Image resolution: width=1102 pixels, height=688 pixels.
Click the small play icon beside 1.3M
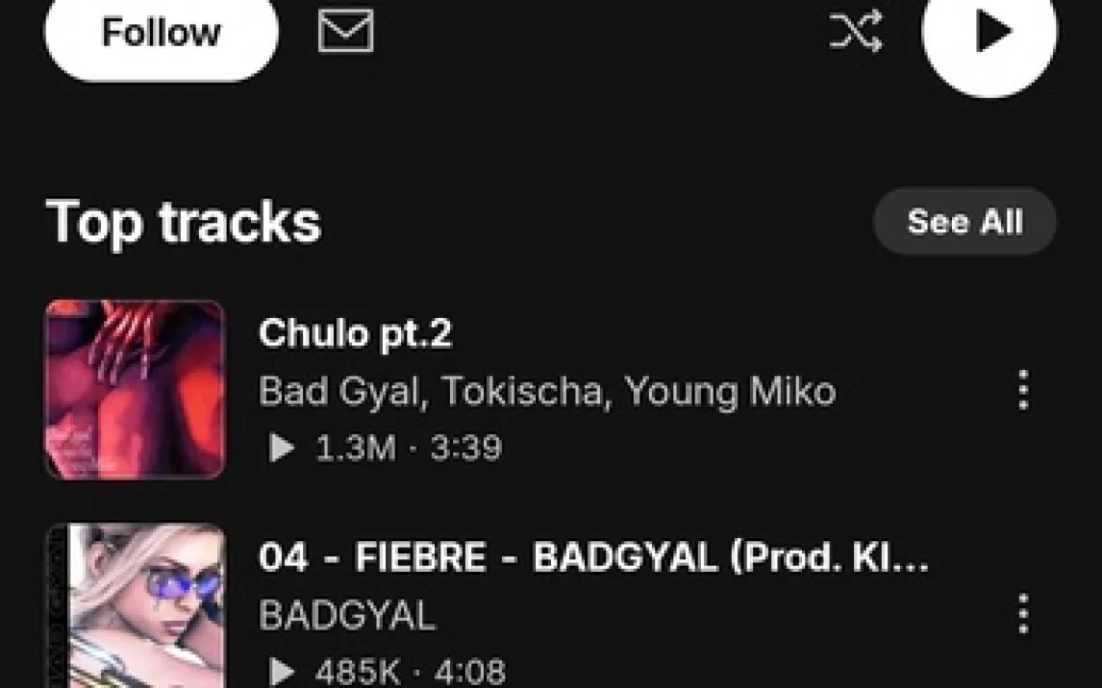tap(282, 448)
